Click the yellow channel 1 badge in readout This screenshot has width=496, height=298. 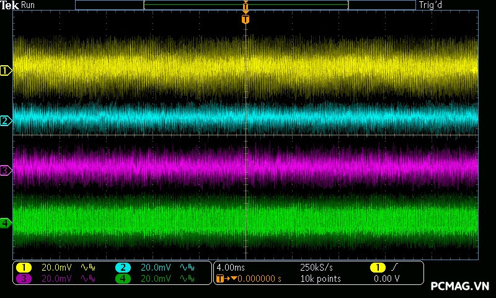coord(24,268)
